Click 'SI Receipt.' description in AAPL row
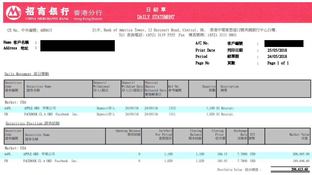Screen dimensions: 312x175 [x=225, y=108]
